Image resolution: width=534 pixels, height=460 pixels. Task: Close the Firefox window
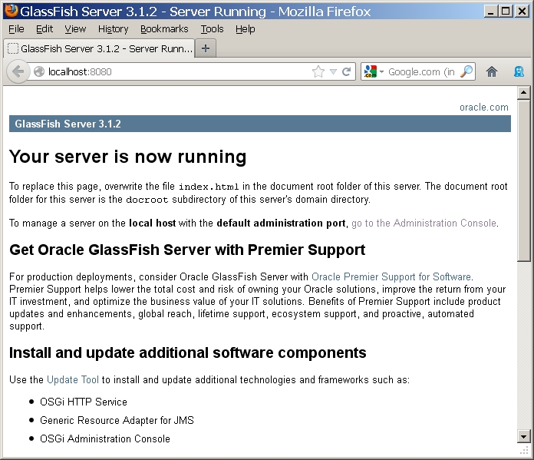click(522, 12)
